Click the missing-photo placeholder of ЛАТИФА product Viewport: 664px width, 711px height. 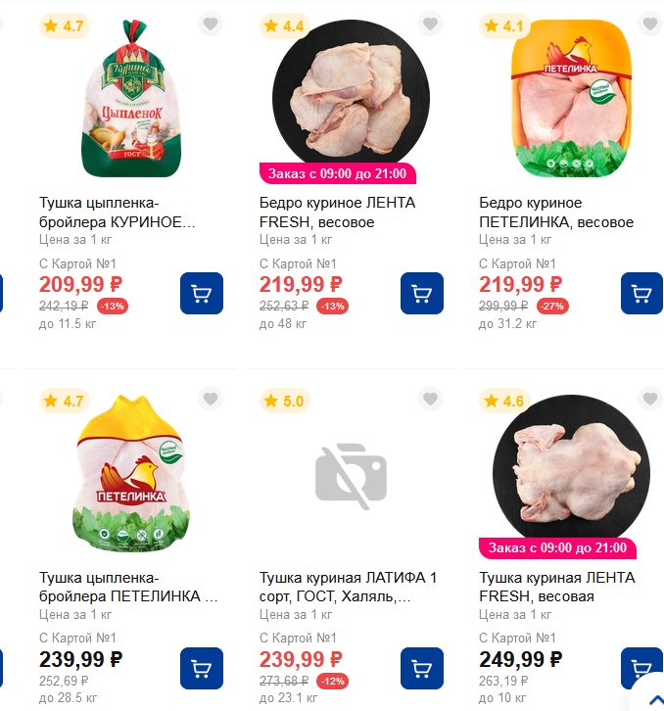click(351, 476)
